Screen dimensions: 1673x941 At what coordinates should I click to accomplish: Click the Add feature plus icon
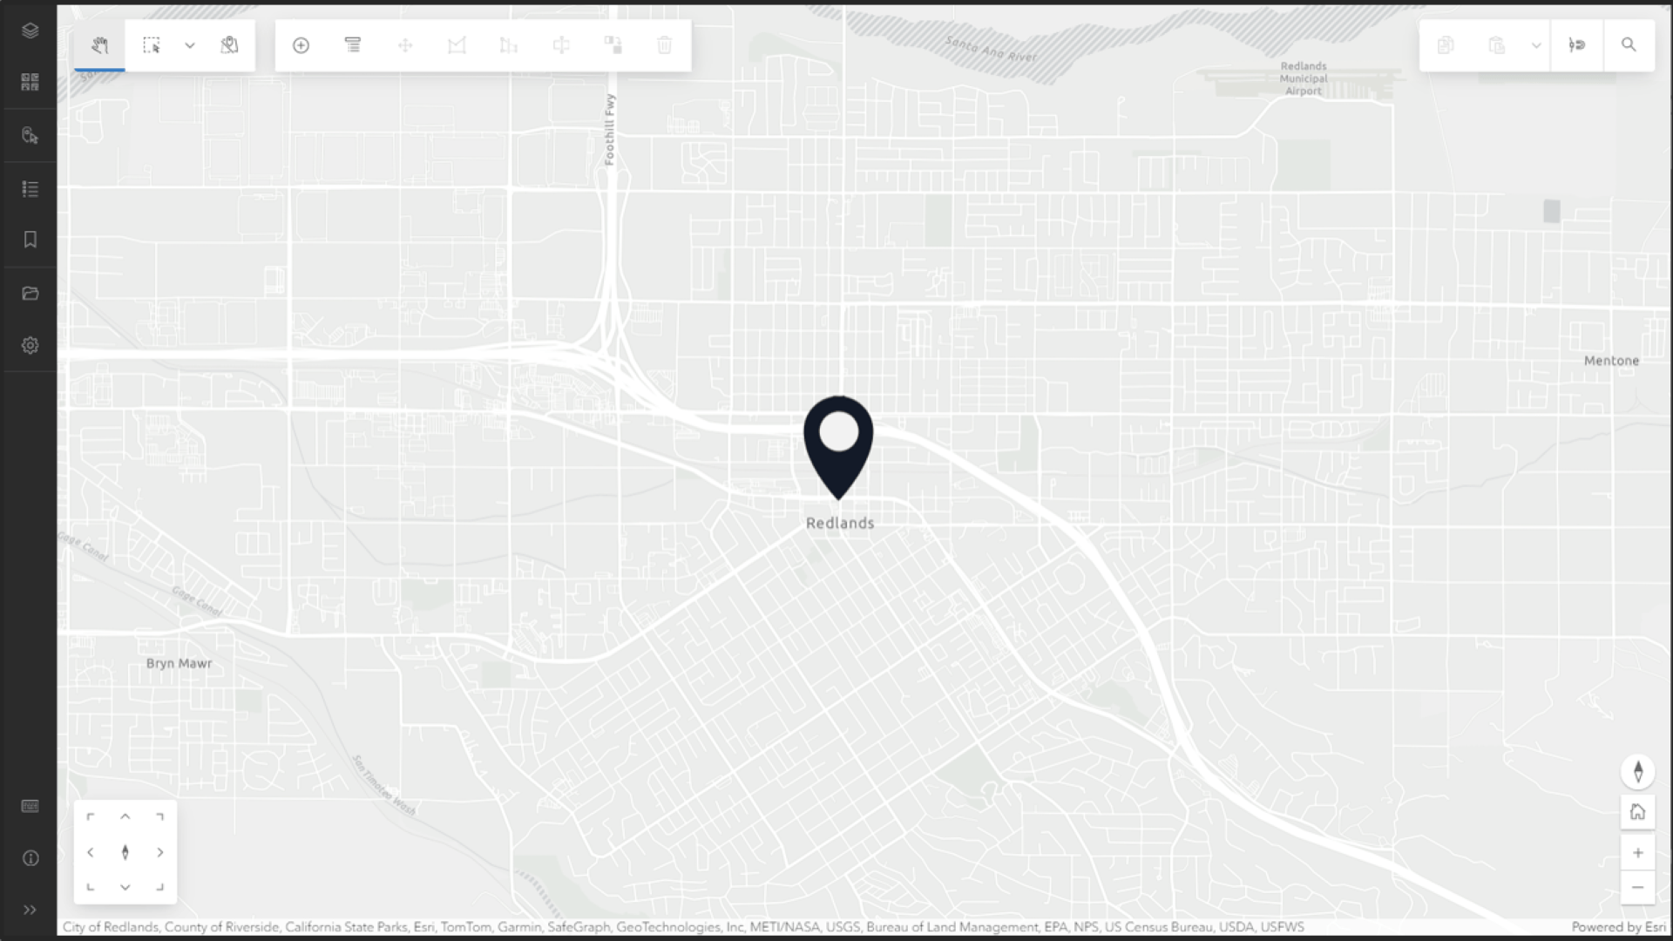pyautogui.click(x=301, y=45)
